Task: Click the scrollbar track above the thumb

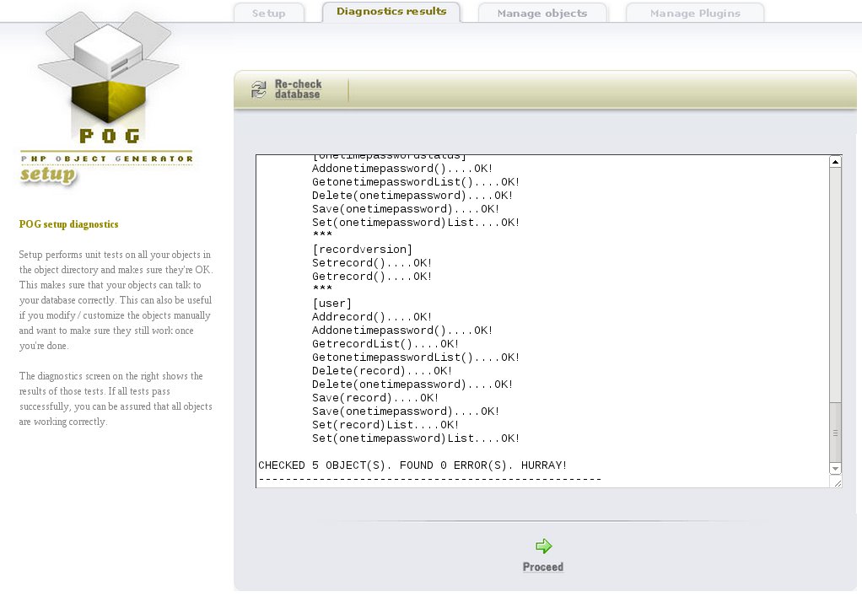Action: 836,278
